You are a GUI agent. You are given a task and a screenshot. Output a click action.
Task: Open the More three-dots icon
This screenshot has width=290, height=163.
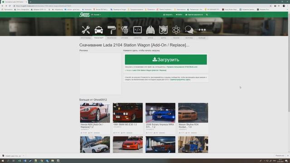(x=202, y=30)
